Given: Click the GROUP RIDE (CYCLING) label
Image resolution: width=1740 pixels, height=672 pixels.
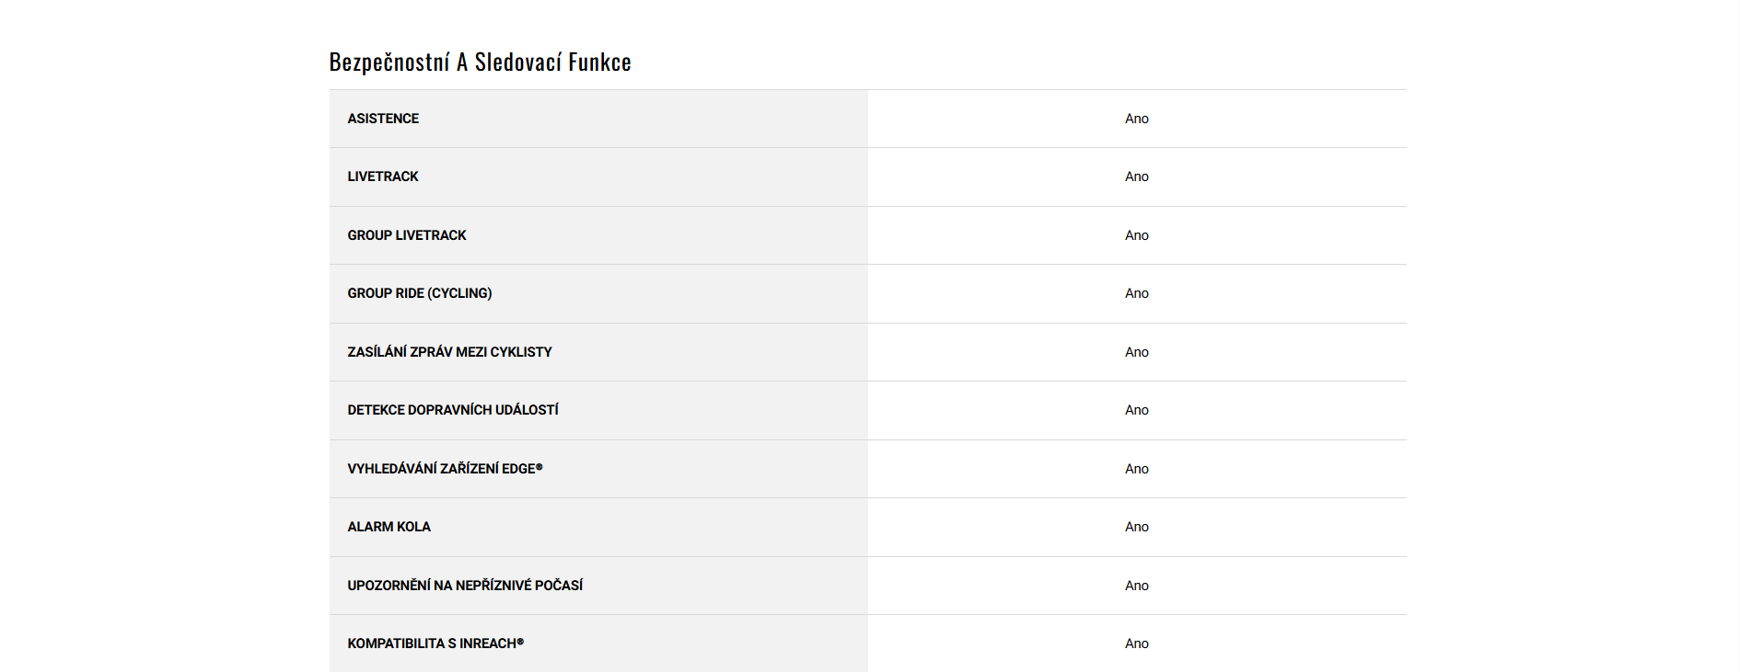Looking at the screenshot, I should pyautogui.click(x=420, y=293).
